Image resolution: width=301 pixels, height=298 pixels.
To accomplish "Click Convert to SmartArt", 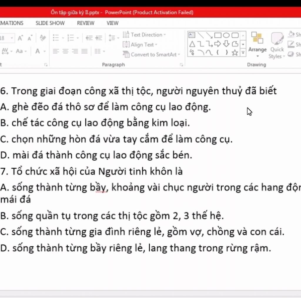I will click(x=152, y=54).
